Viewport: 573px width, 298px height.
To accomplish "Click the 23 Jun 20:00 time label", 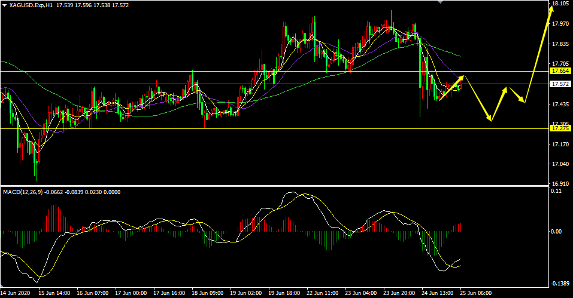I will [399, 293].
